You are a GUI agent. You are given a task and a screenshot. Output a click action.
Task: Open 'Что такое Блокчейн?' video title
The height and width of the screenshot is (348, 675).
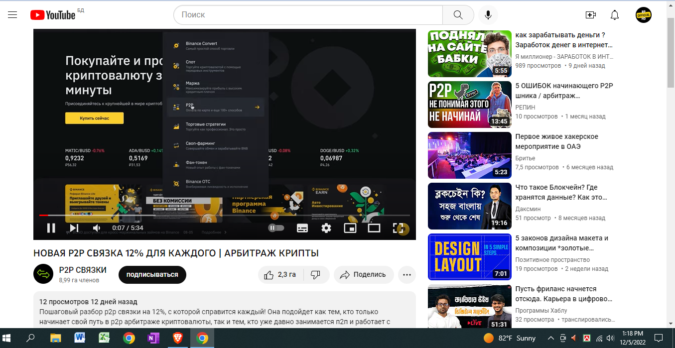562,192
